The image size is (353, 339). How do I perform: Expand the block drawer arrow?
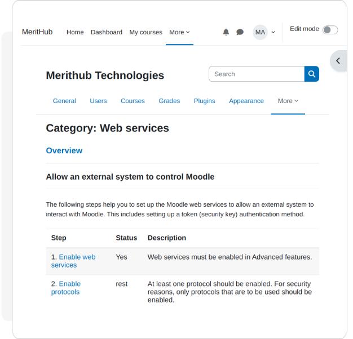[x=338, y=61]
